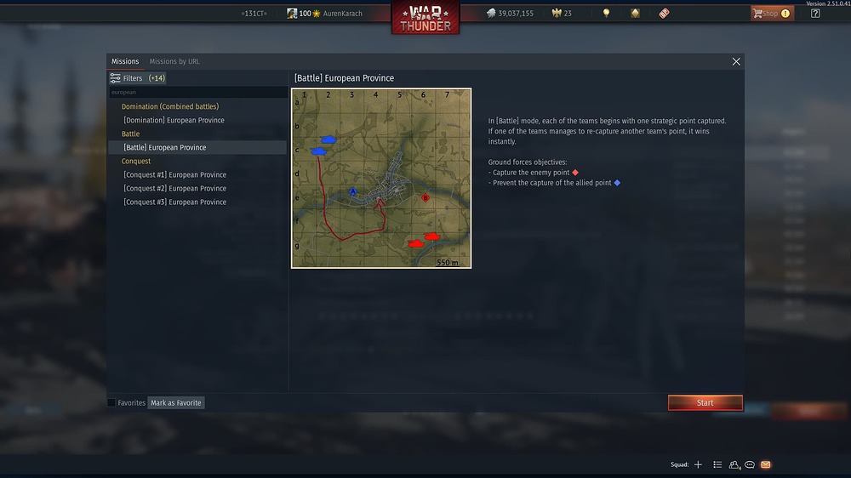Image resolution: width=851 pixels, height=478 pixels.
Task: Open the help question mark icon
Action: [815, 13]
